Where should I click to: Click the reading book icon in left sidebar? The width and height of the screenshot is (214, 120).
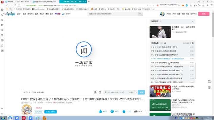(2, 25)
